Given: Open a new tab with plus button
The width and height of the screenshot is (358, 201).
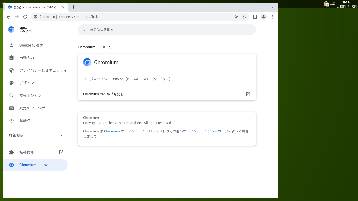Looking at the screenshot, I should point(73,7).
